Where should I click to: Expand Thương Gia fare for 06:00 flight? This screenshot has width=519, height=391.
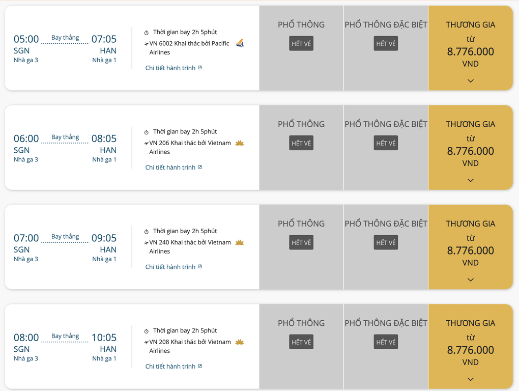pos(470,180)
